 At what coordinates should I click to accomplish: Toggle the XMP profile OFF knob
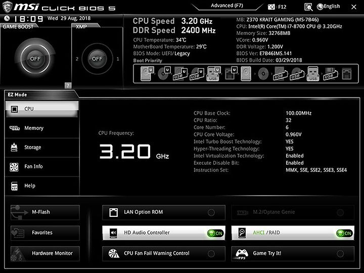[x=97, y=59]
